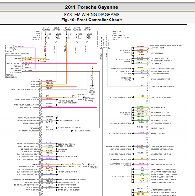Click the 'ELV MOTOR SPLY' label
Image resolution: width=195 pixels, height=196 pixels.
(14, 63)
